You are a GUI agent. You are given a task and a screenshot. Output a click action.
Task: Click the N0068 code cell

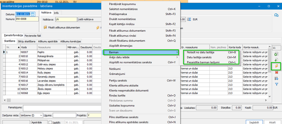[x=29, y=93]
